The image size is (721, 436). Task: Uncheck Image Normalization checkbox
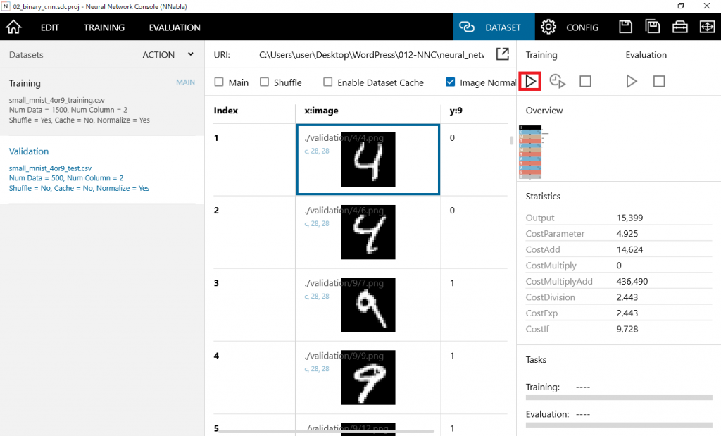click(451, 82)
